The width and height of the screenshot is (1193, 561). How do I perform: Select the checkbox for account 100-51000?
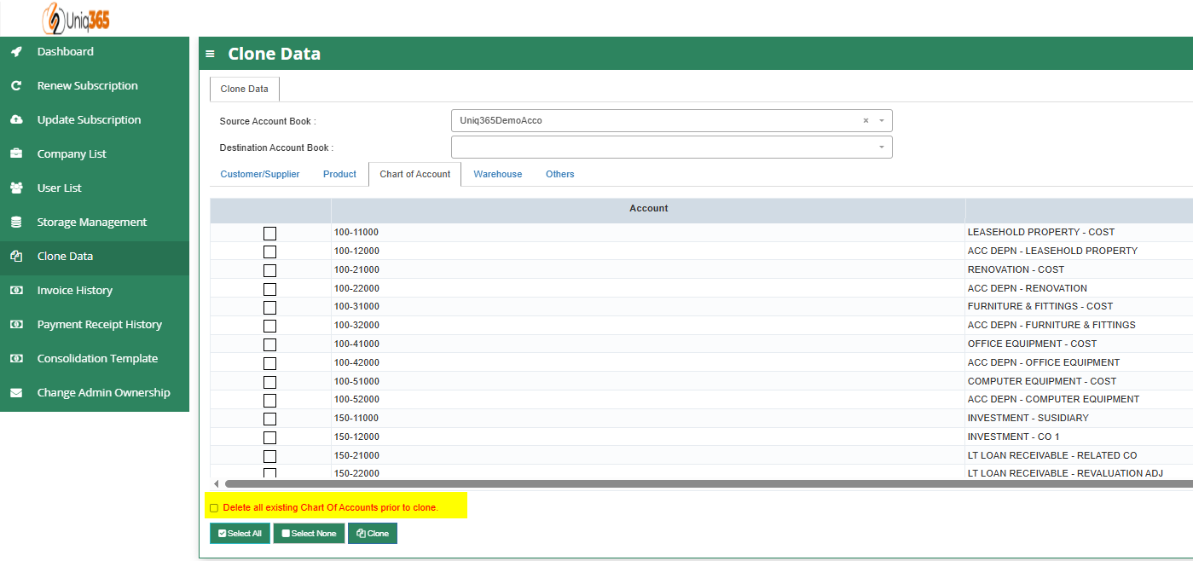pyautogui.click(x=270, y=382)
